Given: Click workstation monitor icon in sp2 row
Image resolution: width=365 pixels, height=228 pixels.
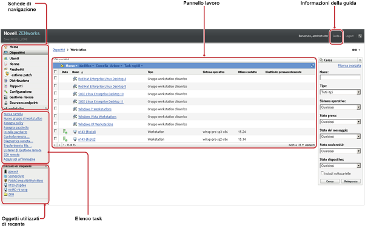Looking at the screenshot, I should pyautogui.click(x=75, y=139).
